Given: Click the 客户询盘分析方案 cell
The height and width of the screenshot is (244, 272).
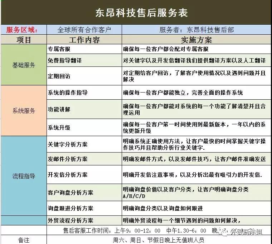Looking at the screenshot, I should (x=84, y=193).
